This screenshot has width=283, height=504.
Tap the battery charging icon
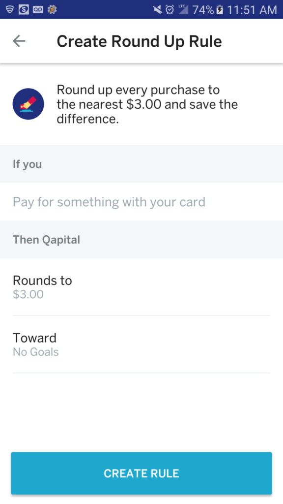[220, 10]
